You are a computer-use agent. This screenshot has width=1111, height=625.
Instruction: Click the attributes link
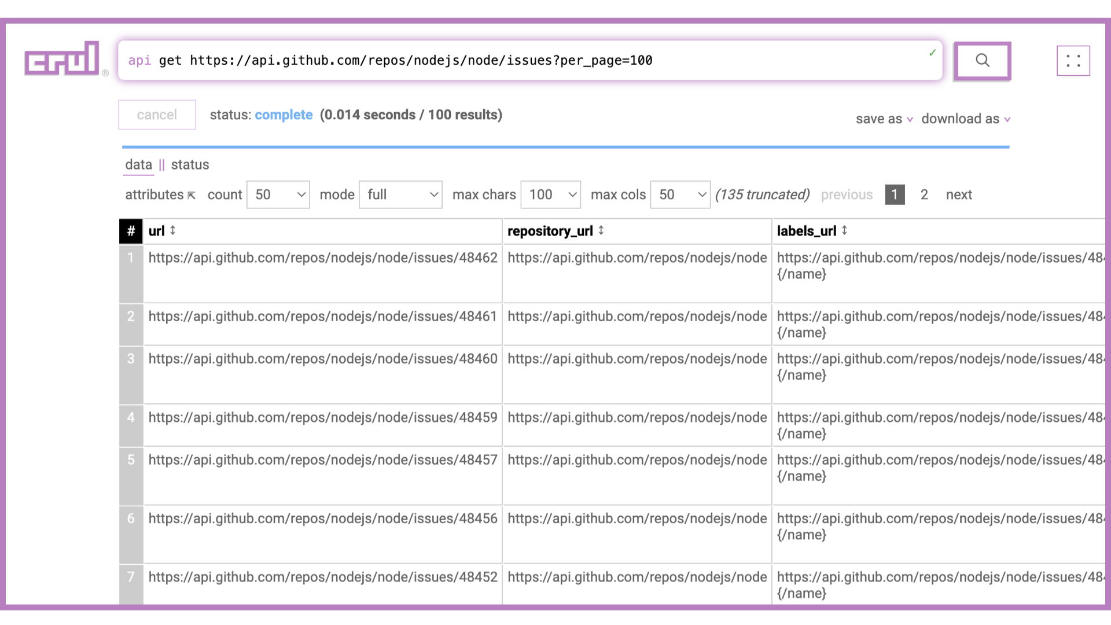click(x=154, y=194)
